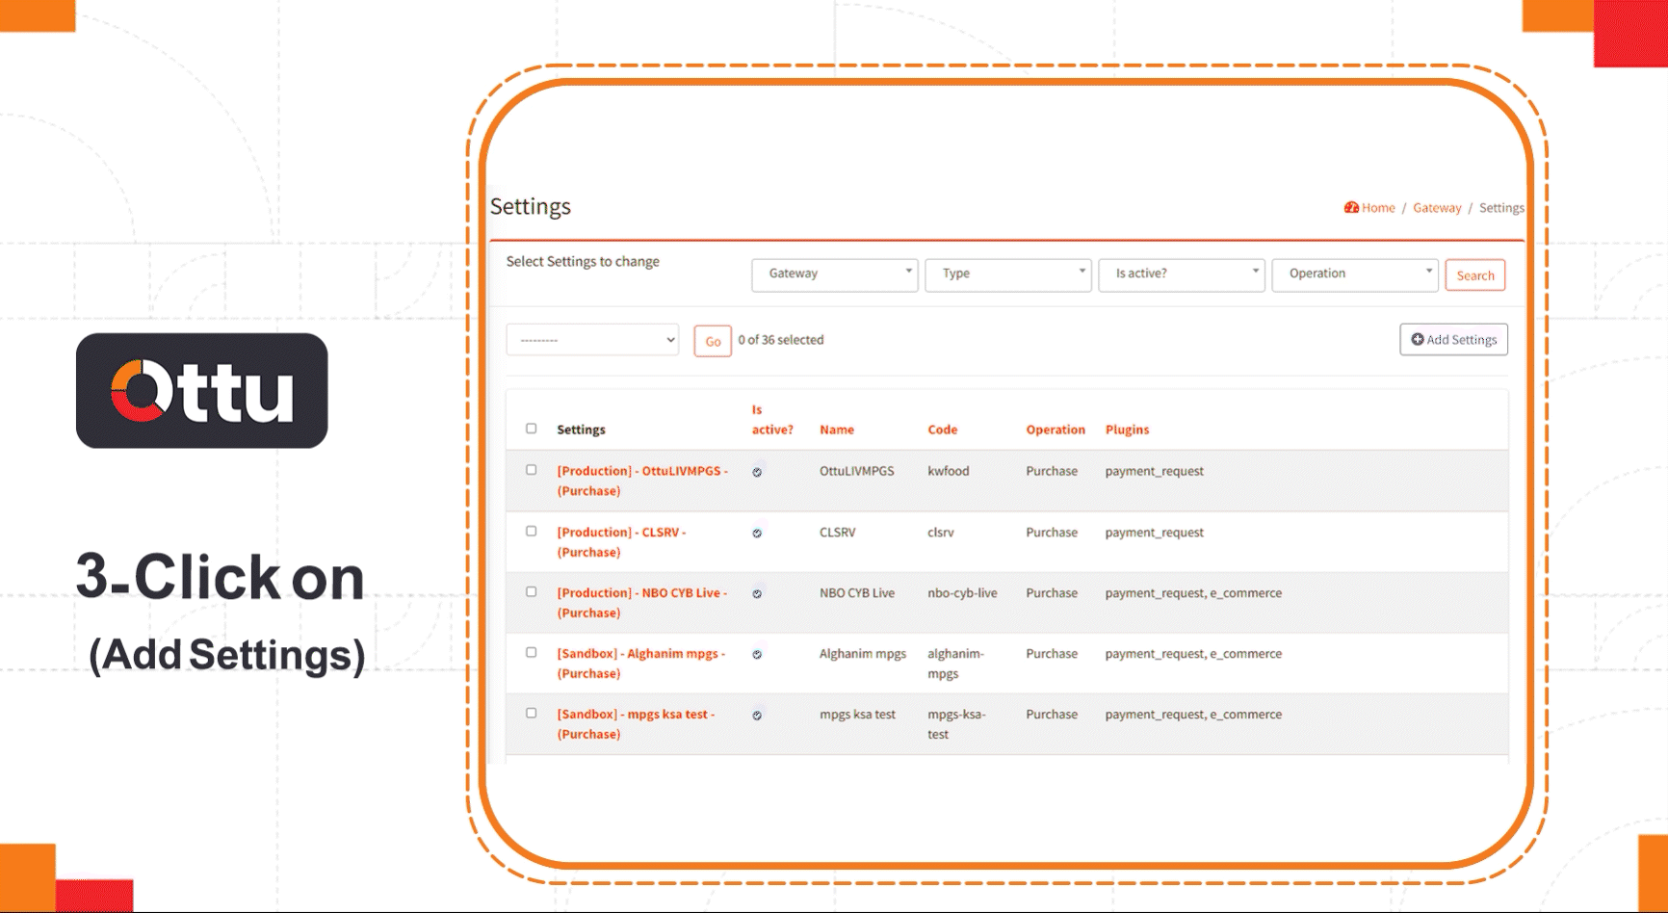Click the plus icon on Add Settings
Image resolution: width=1668 pixels, height=913 pixels.
1418,339
